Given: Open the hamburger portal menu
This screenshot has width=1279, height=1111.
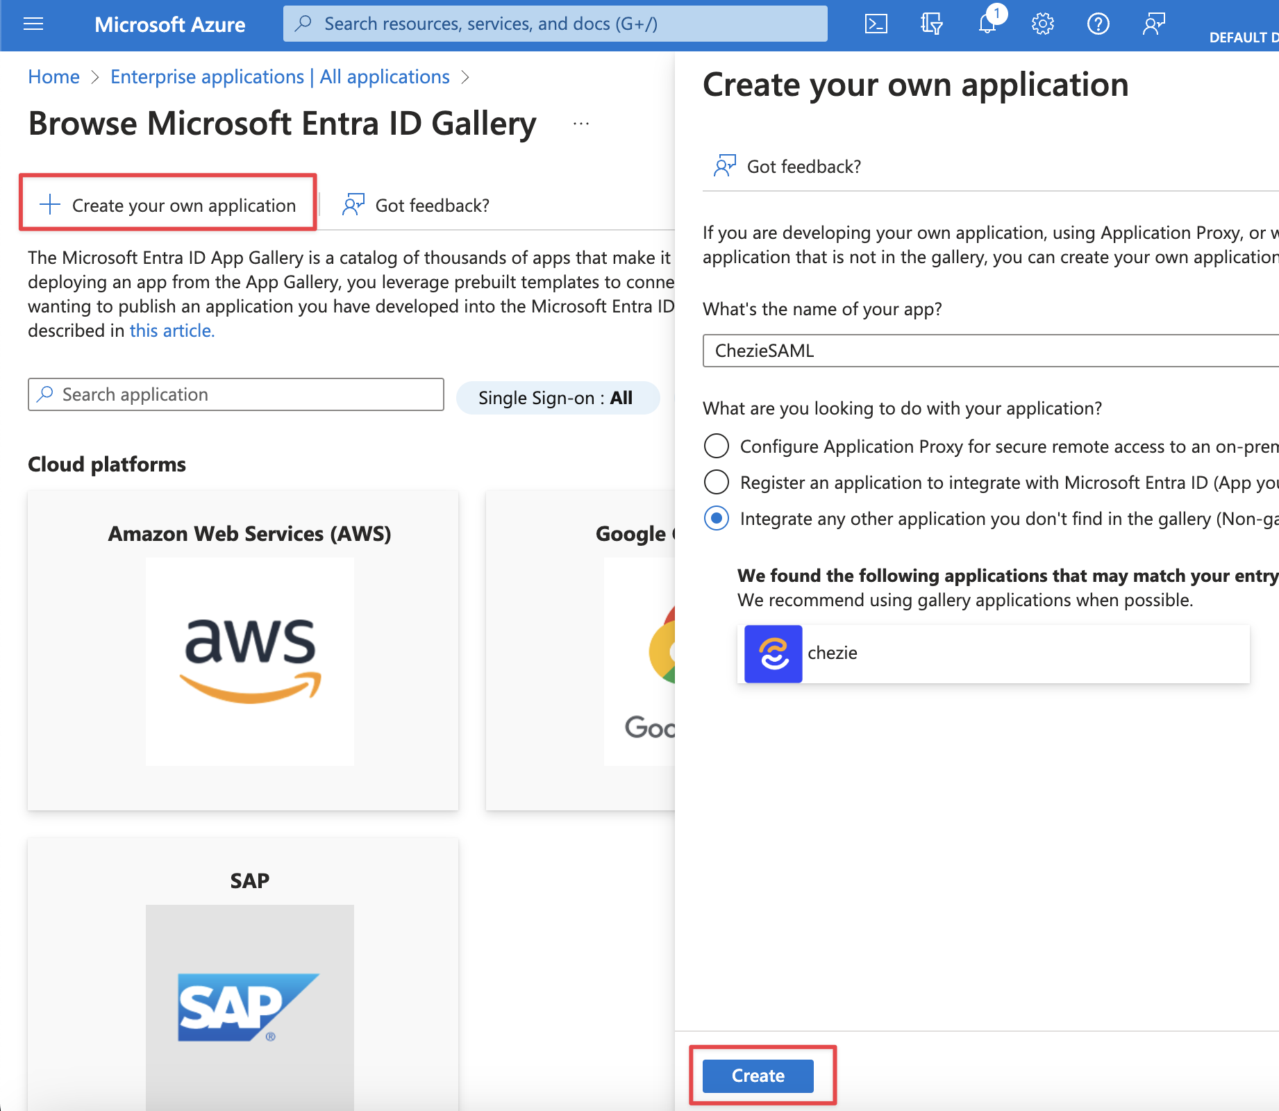Looking at the screenshot, I should point(33,24).
